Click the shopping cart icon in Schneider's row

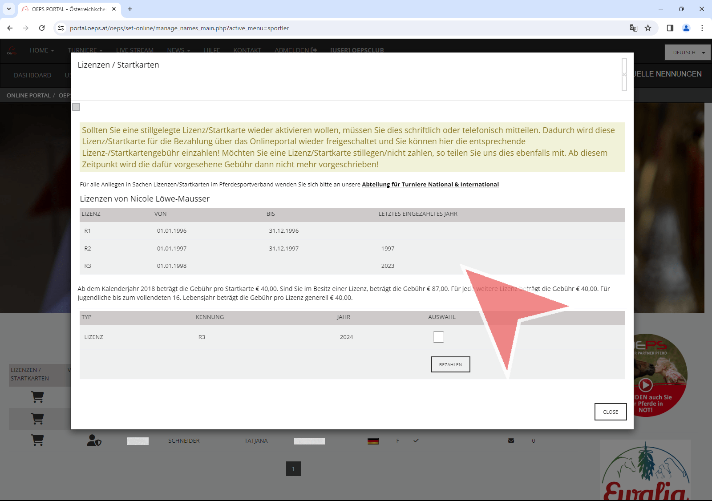[37, 440]
